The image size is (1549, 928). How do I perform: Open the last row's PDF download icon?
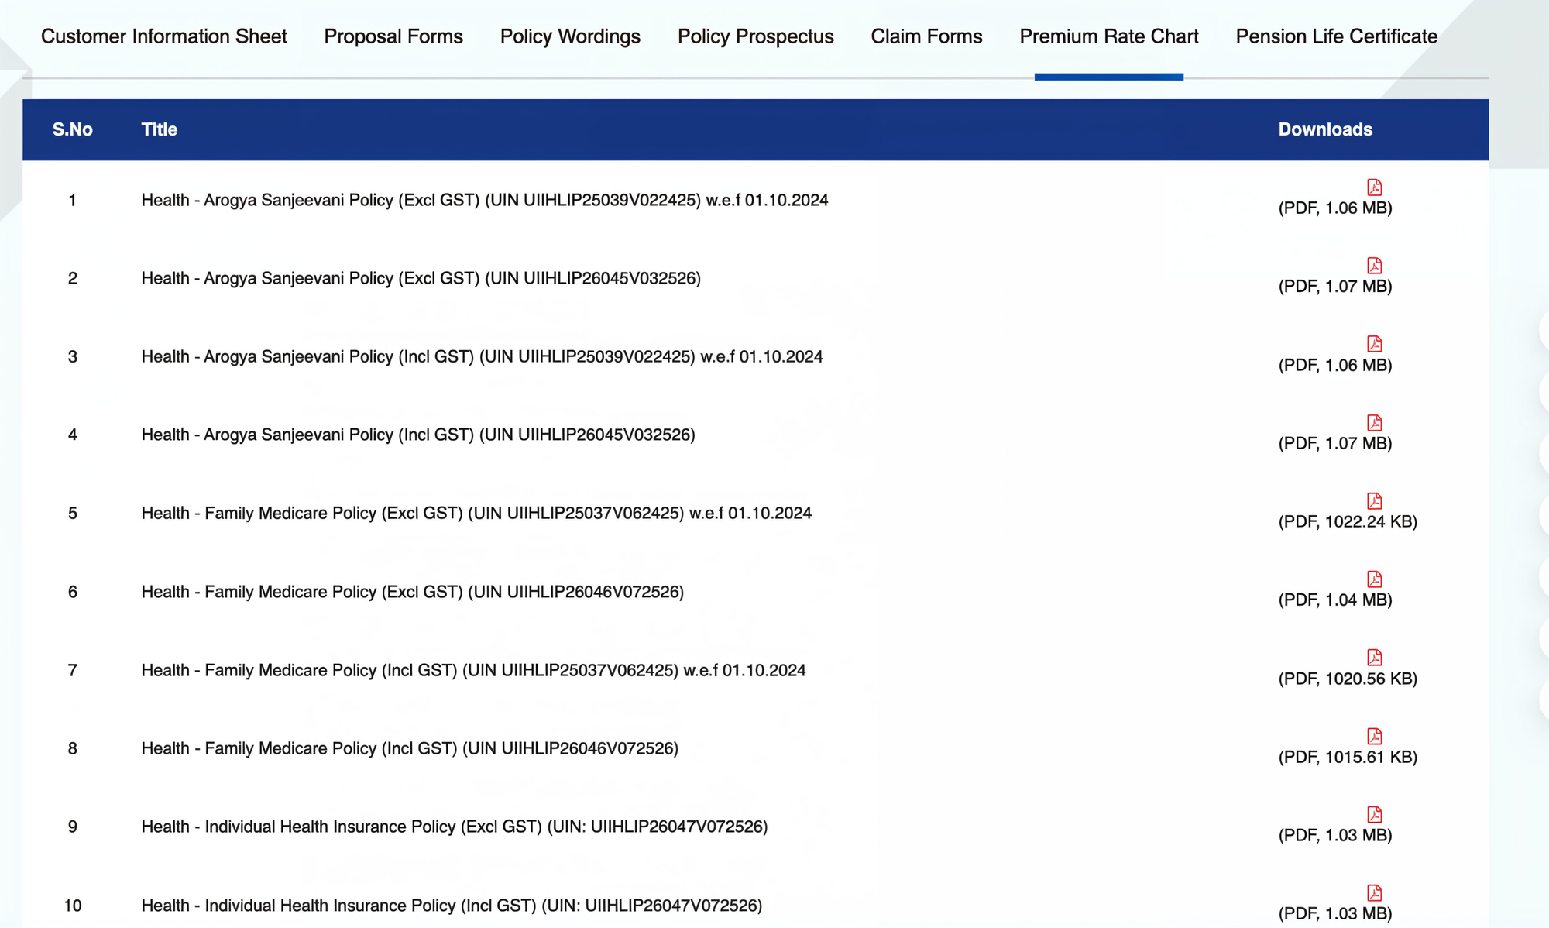[1375, 891]
